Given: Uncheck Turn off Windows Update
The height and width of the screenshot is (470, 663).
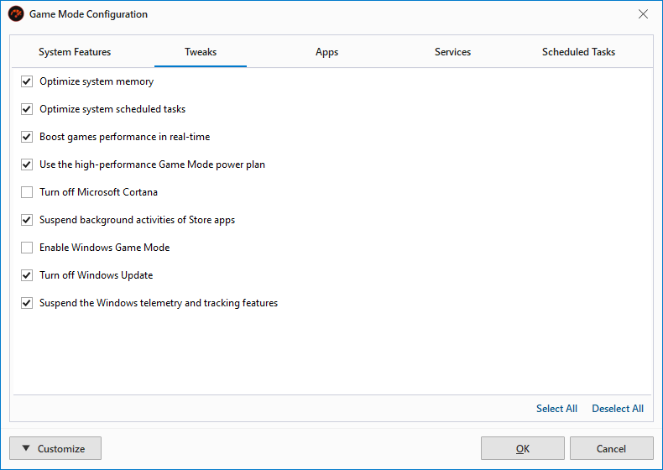Looking at the screenshot, I should [x=27, y=275].
